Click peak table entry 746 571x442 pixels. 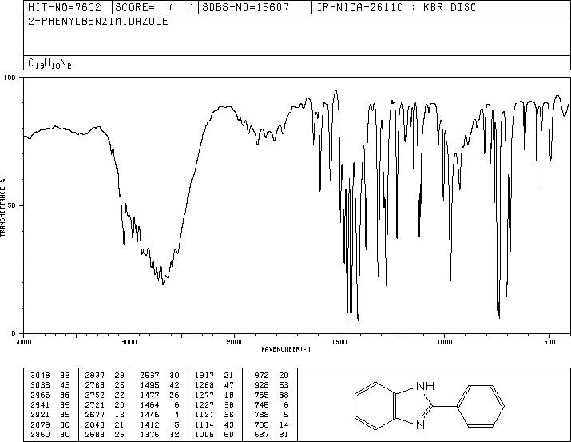(261, 404)
